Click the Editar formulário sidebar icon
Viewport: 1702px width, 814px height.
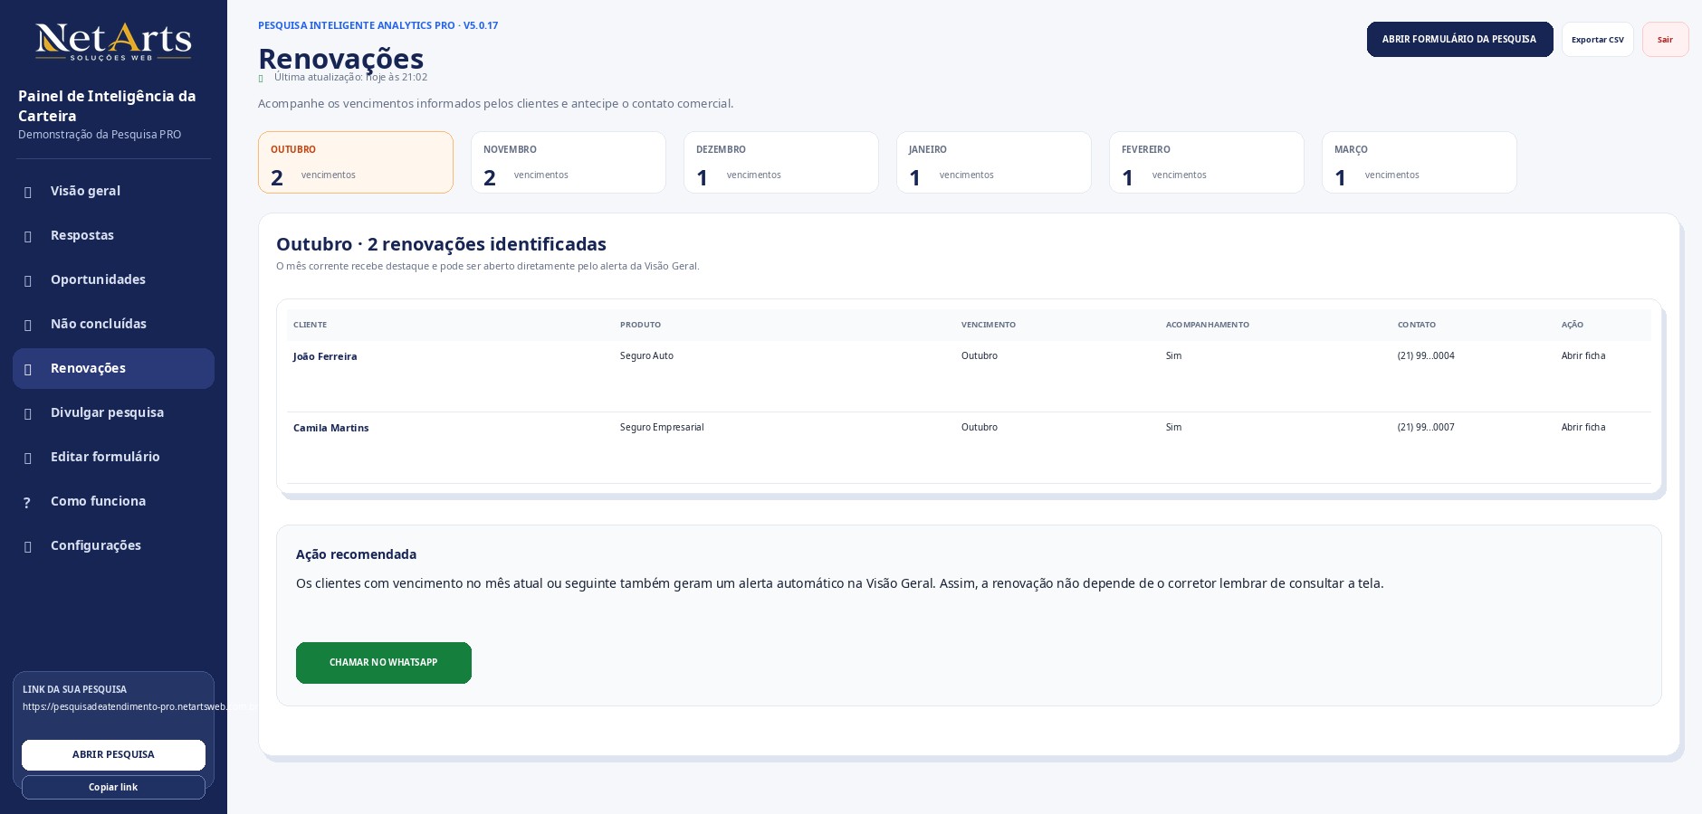pos(28,458)
